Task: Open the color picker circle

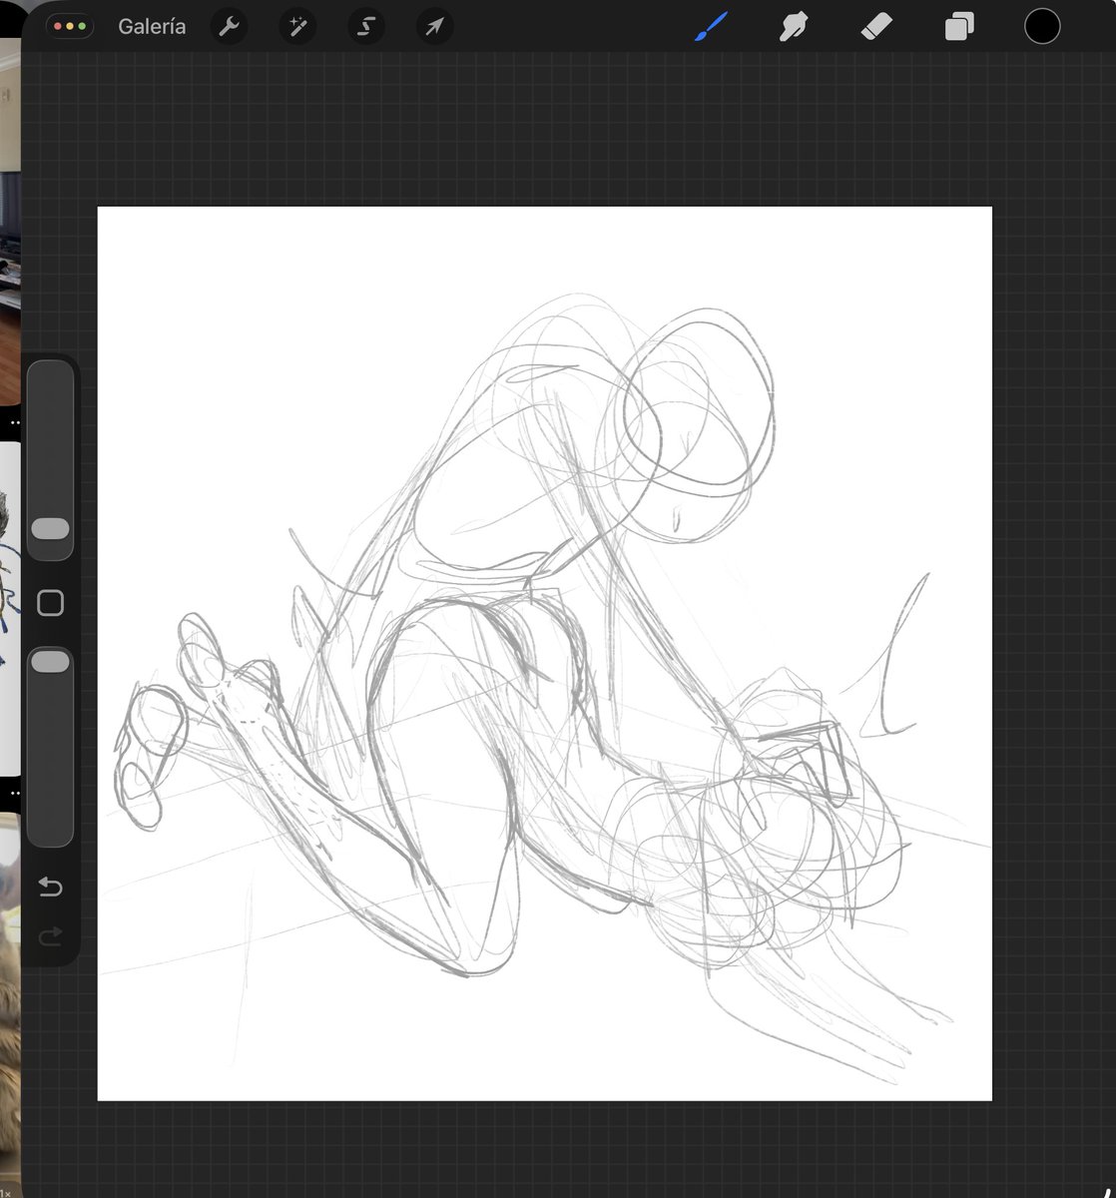Action: (1042, 27)
